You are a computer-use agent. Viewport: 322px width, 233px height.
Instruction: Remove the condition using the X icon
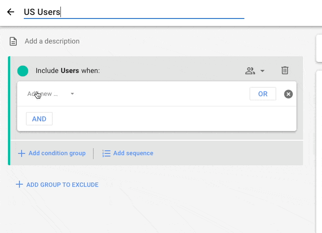(x=288, y=94)
